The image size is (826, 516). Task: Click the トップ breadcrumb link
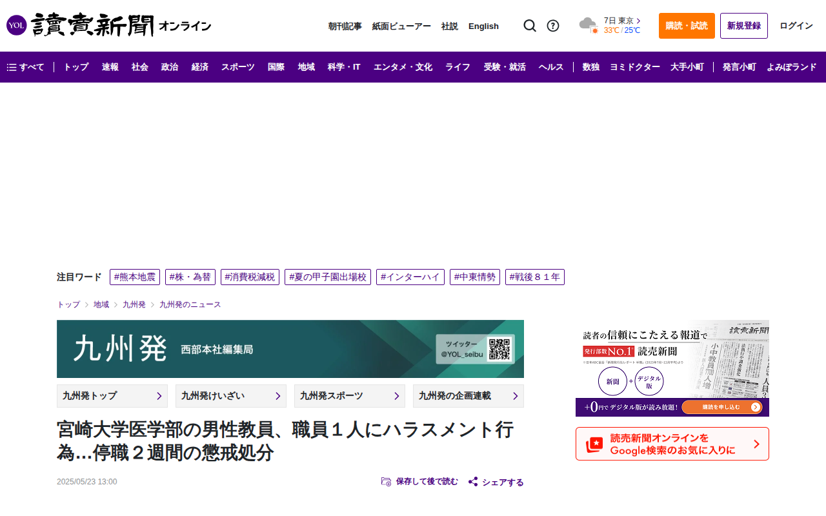click(68, 304)
